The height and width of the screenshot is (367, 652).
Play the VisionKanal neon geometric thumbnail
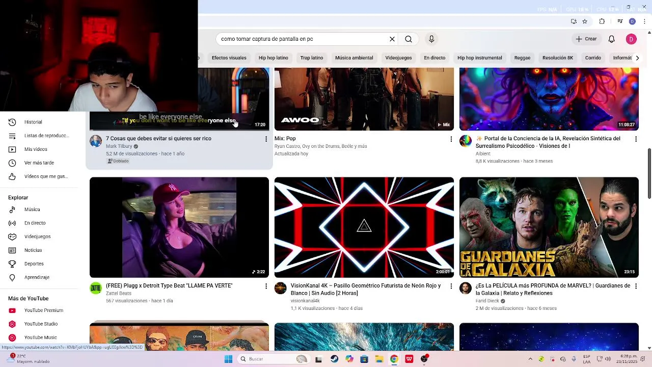[x=364, y=227]
